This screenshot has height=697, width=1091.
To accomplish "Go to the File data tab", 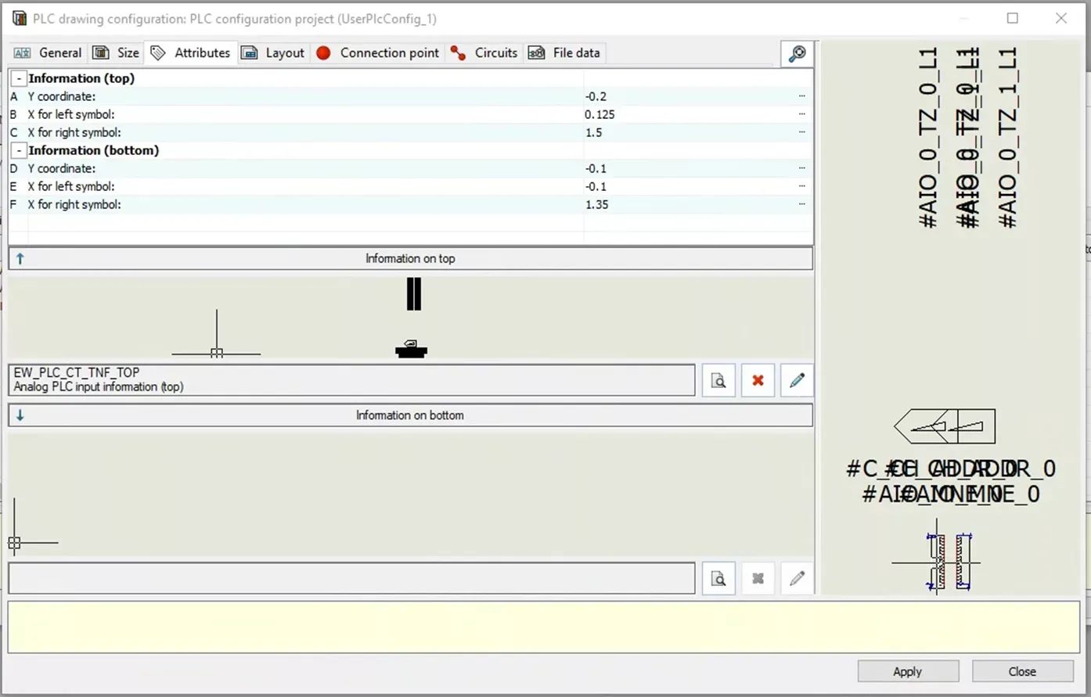I will coord(565,52).
